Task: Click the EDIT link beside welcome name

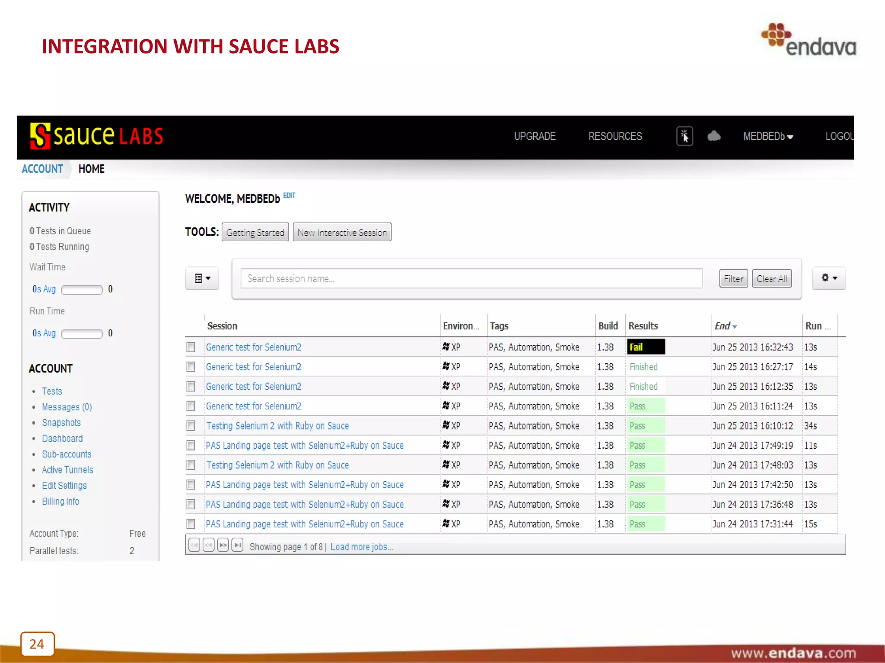Action: (289, 196)
